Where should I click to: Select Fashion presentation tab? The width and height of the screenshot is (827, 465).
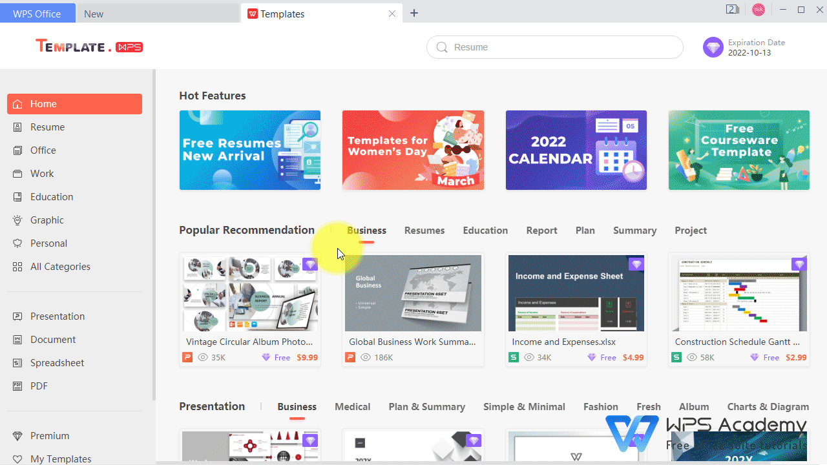[601, 407]
